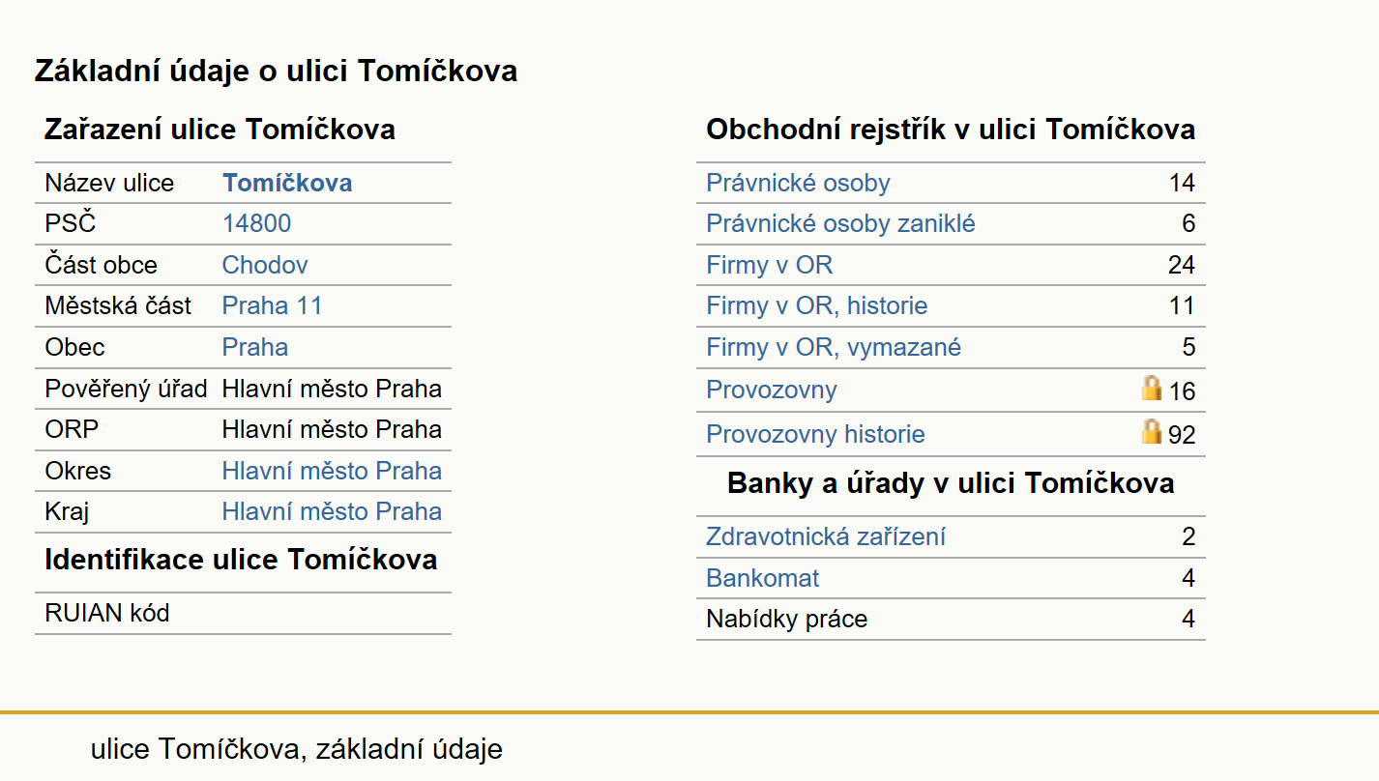Open the Tomíčkova street name link
The height and width of the screenshot is (781, 1379).
(287, 183)
